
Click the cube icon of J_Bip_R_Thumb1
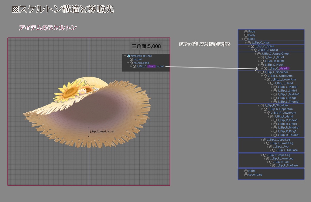tap(275, 135)
